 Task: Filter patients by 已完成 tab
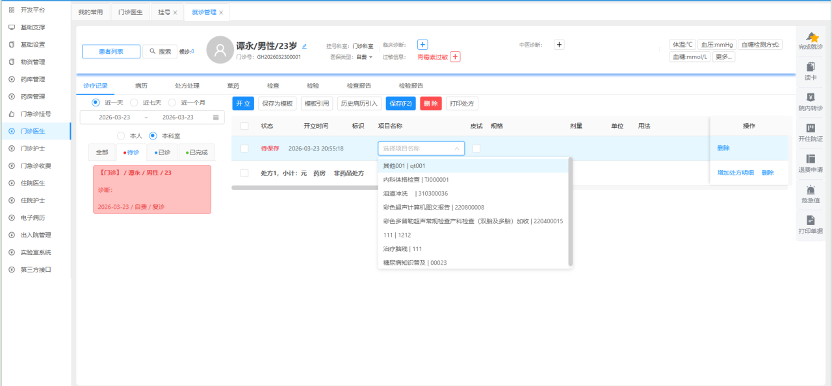coord(196,152)
